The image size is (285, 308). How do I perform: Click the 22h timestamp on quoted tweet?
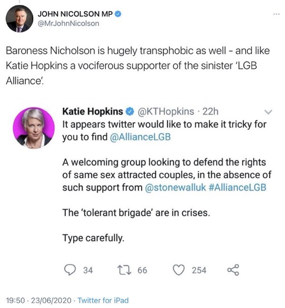(x=210, y=112)
